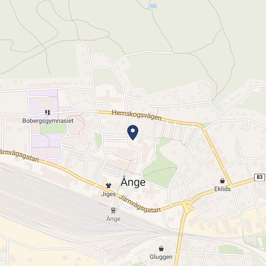This screenshot has height=266, width=266.
Task: Select the Bobergsgymnasiet school icon
Action: [x=48, y=112]
